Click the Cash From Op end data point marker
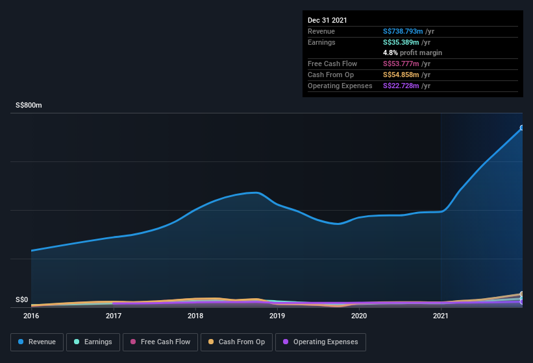The height and width of the screenshot is (363, 533). [522, 294]
